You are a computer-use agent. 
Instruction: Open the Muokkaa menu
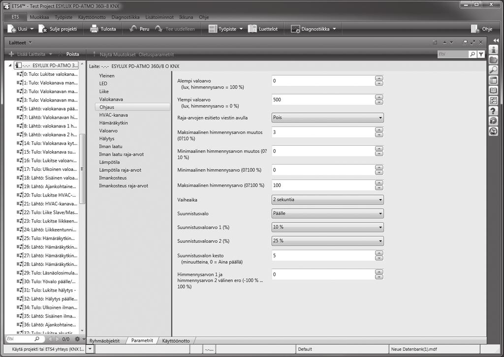39,17
